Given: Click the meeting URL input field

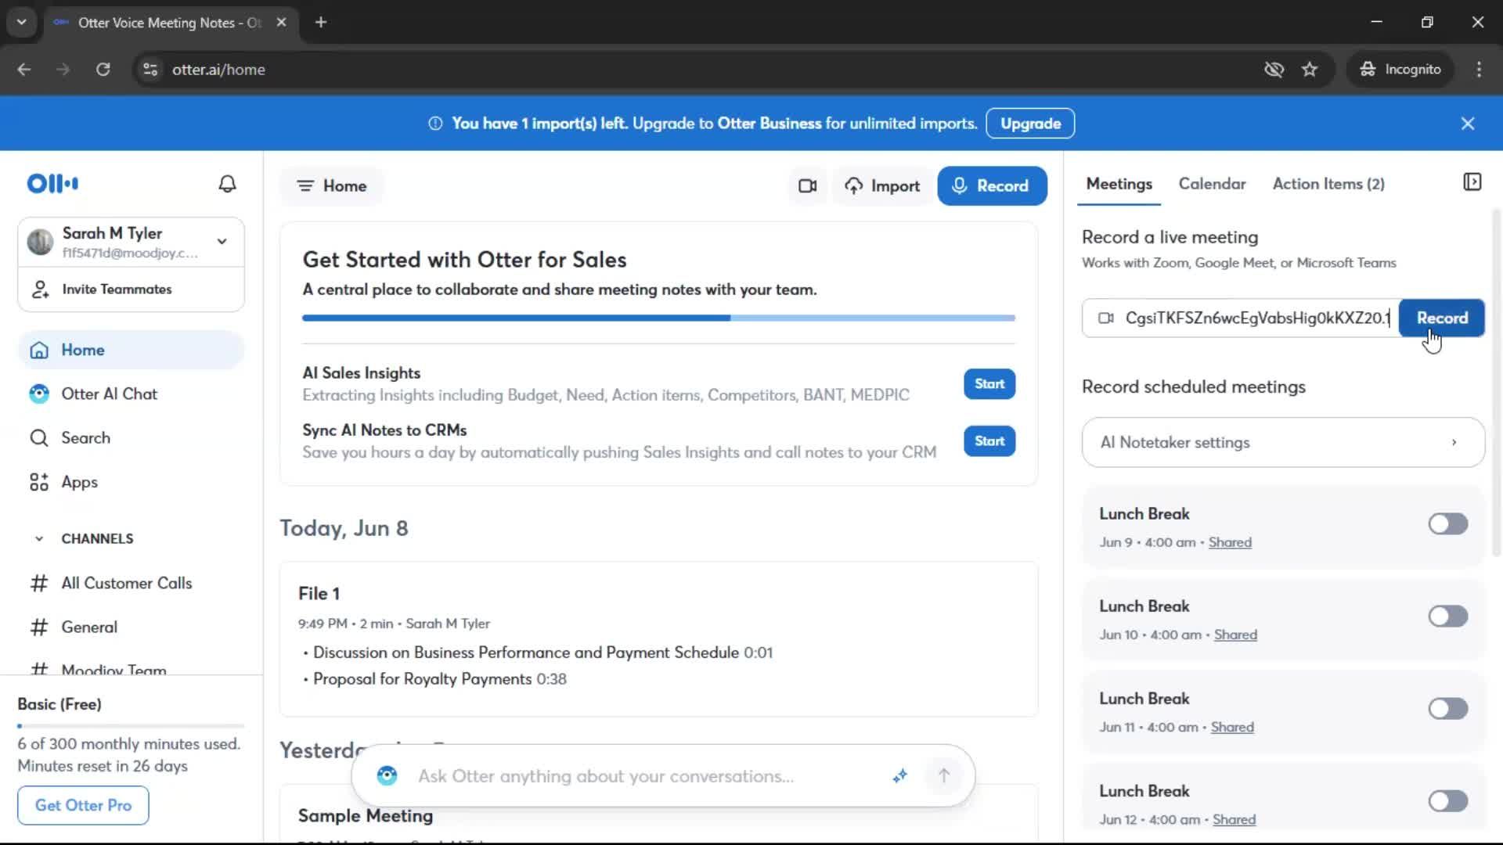Looking at the screenshot, I should point(1241,318).
